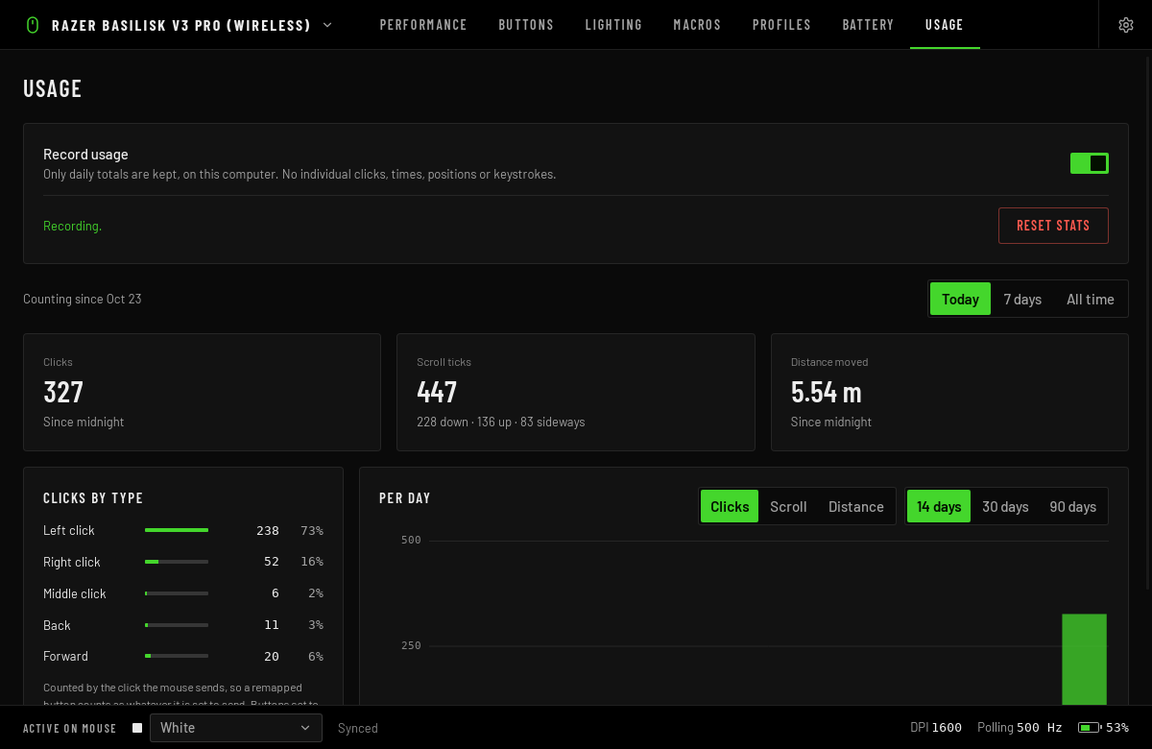Click the Left click count 238
This screenshot has width=1152, height=749.
pos(268,530)
